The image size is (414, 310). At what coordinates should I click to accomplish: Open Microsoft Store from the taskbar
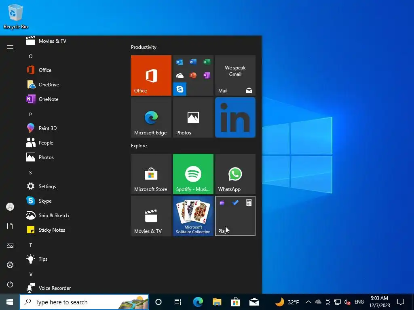click(x=236, y=302)
